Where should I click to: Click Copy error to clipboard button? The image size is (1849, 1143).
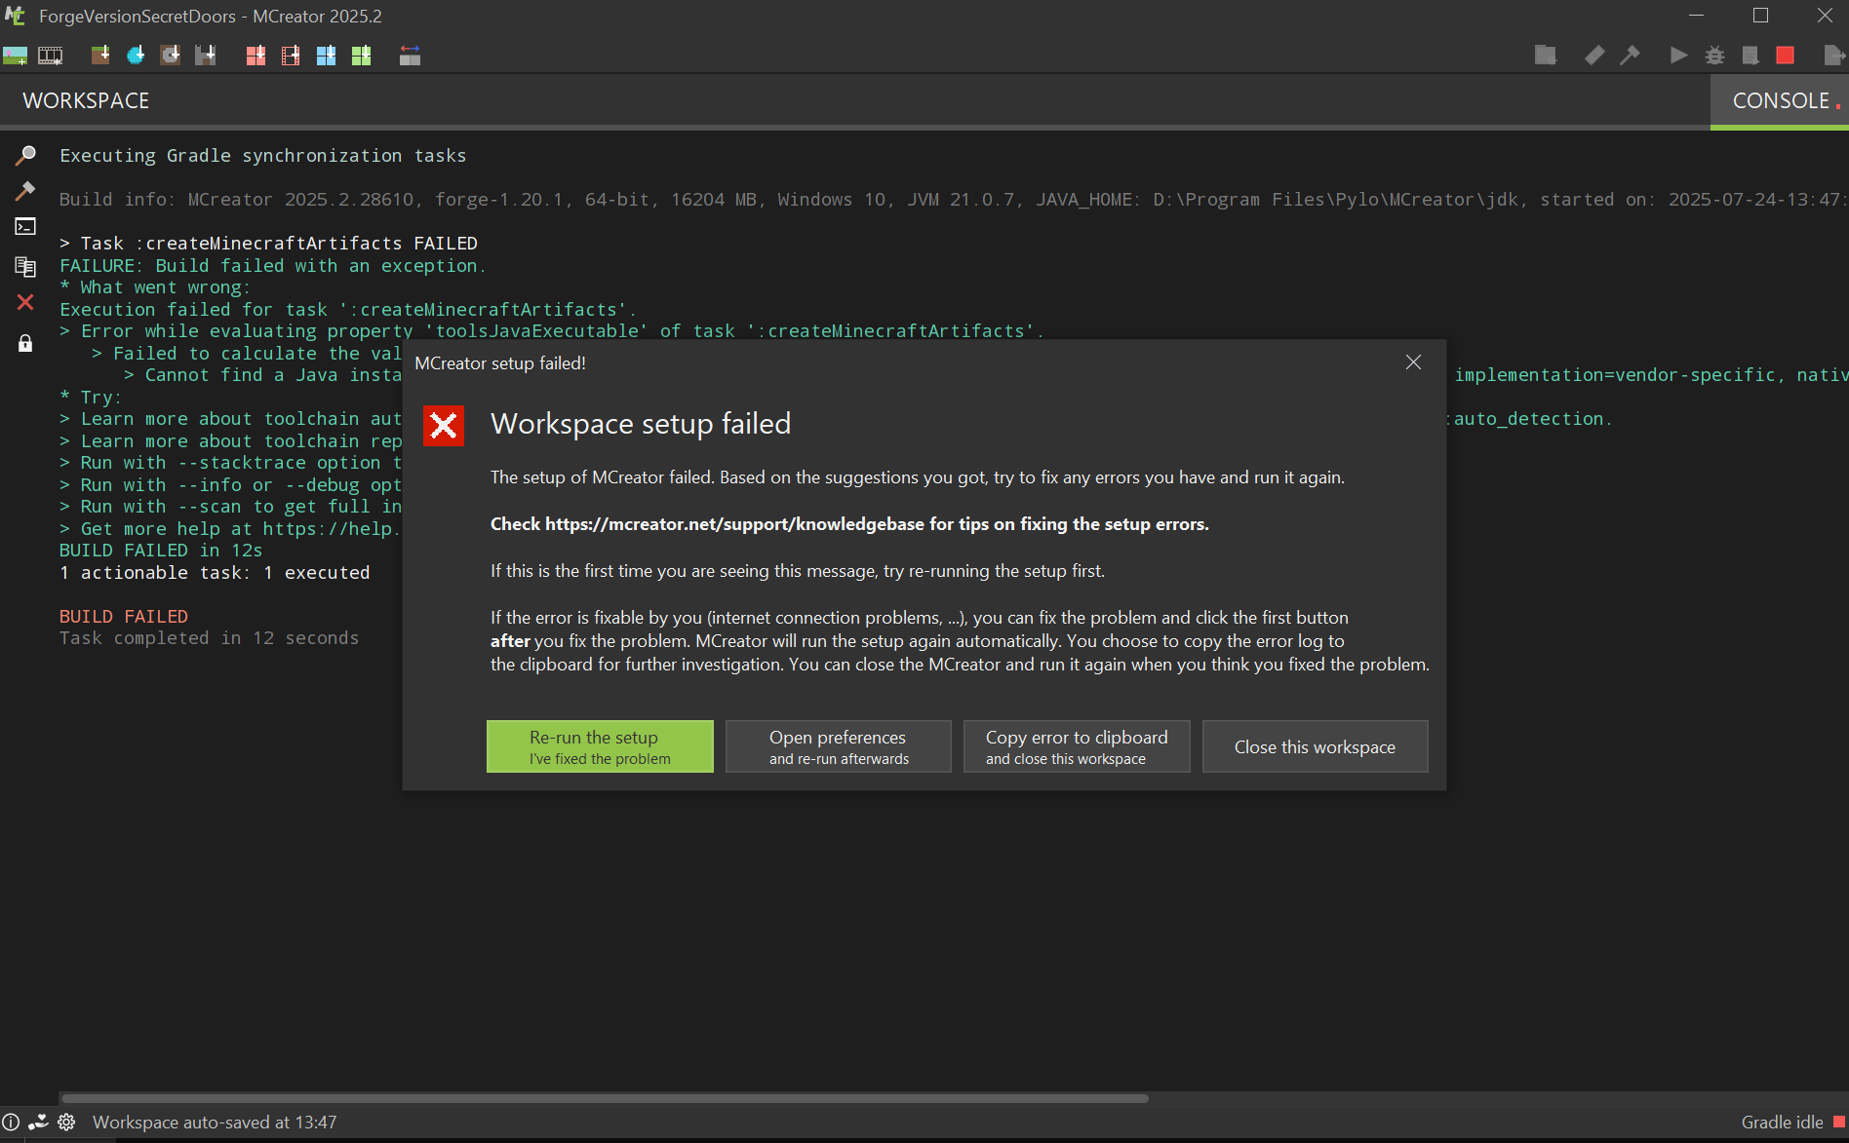pos(1077,746)
